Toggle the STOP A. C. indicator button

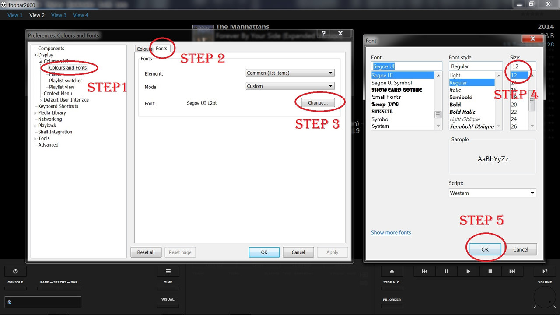click(x=392, y=289)
